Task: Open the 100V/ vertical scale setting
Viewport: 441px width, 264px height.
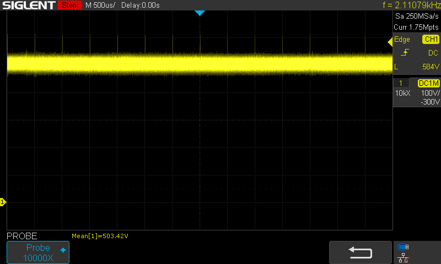Action: pos(430,94)
